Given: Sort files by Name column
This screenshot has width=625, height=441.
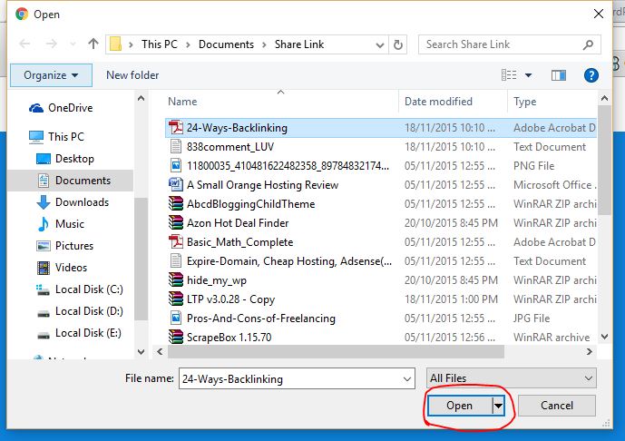Looking at the screenshot, I should click(182, 102).
